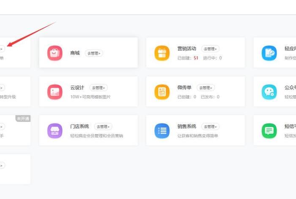Click 轻松搞定会员管理和会员营销 description
The width and height of the screenshot is (296, 199).
click(x=97, y=136)
